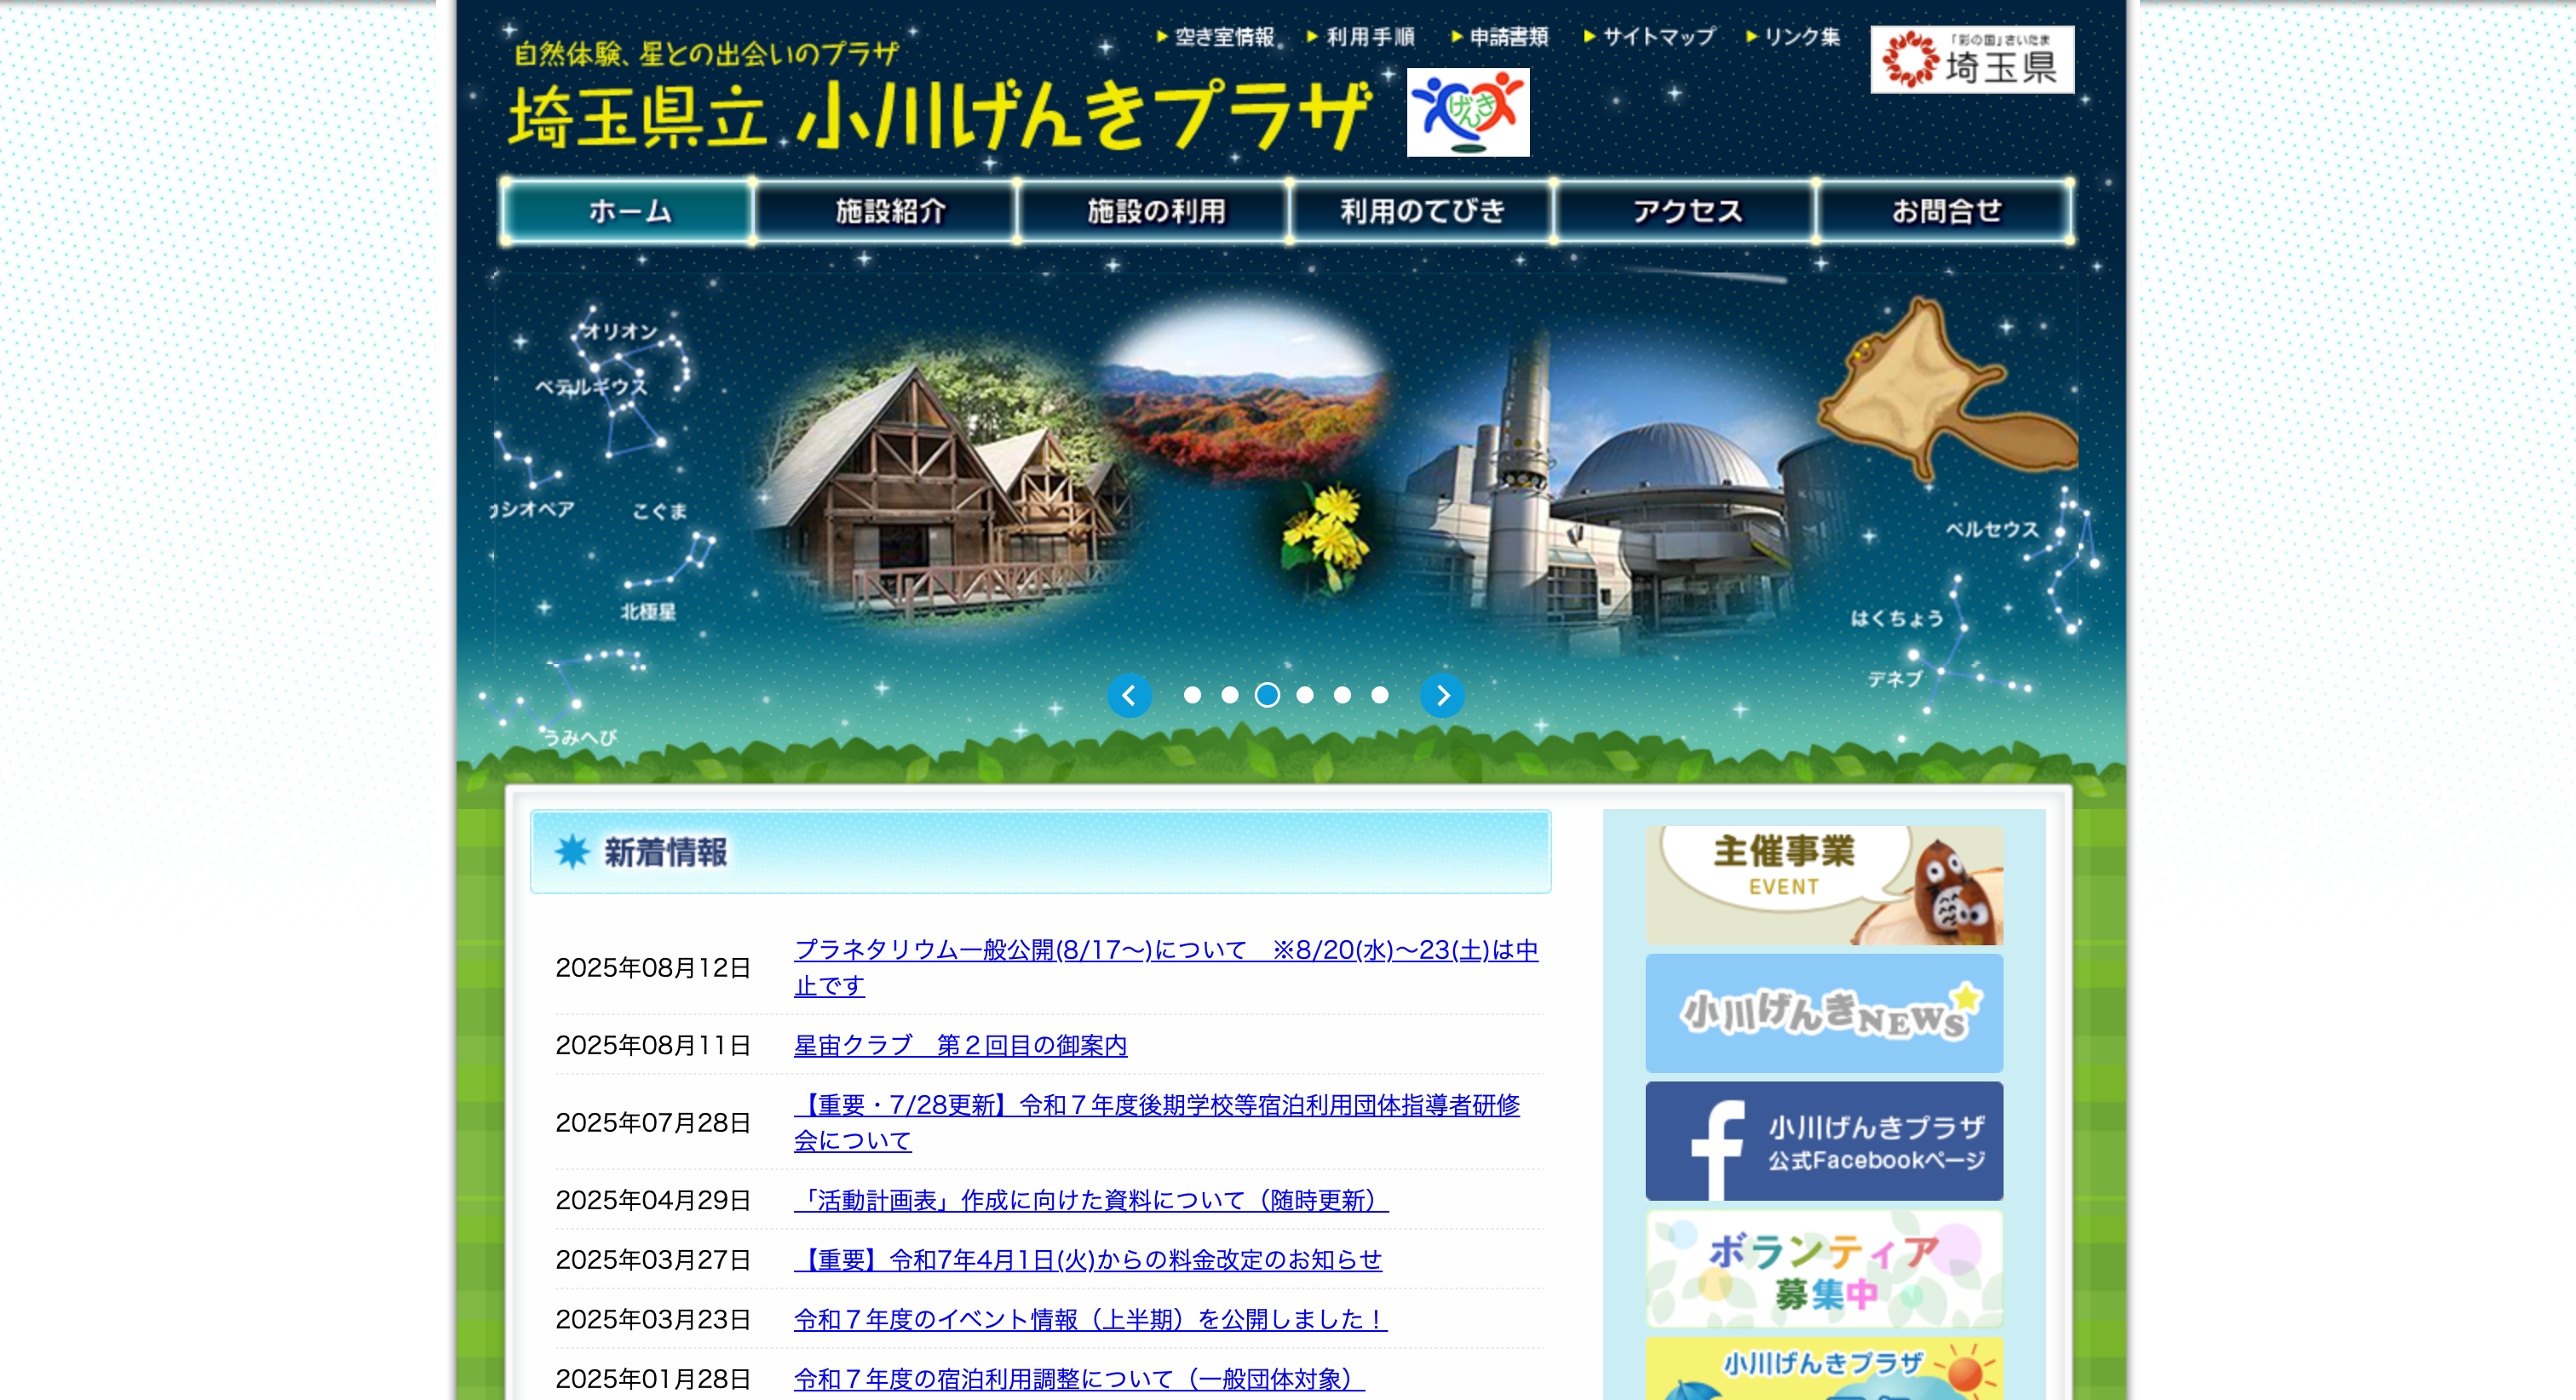Click the date 2025年08月11日
Screen dimensions: 2576x1400
tap(653, 1045)
